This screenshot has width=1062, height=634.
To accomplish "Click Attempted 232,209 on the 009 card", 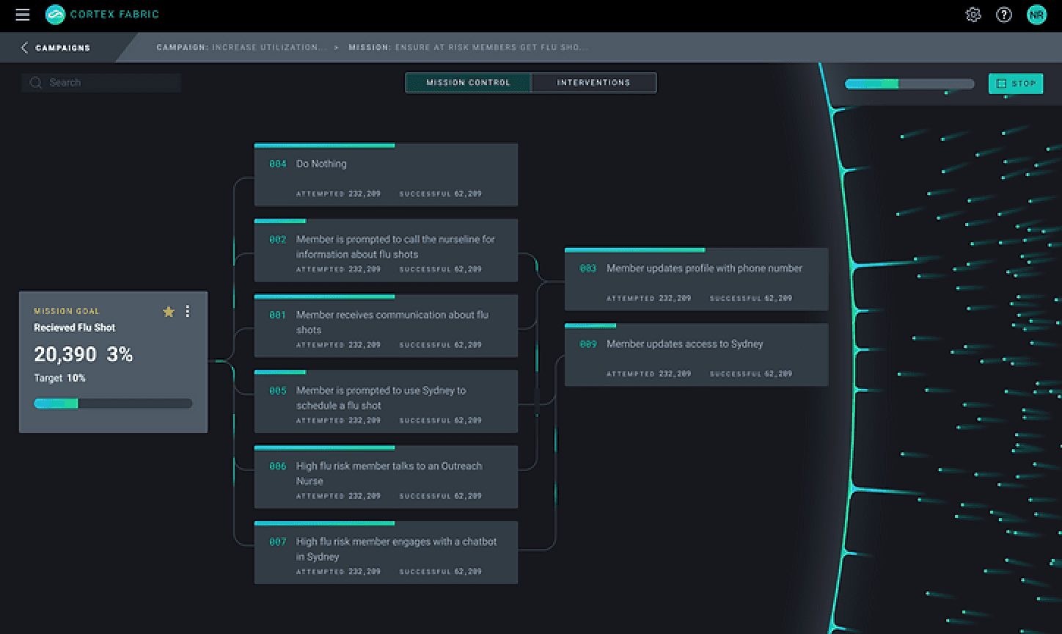I will [x=648, y=374].
